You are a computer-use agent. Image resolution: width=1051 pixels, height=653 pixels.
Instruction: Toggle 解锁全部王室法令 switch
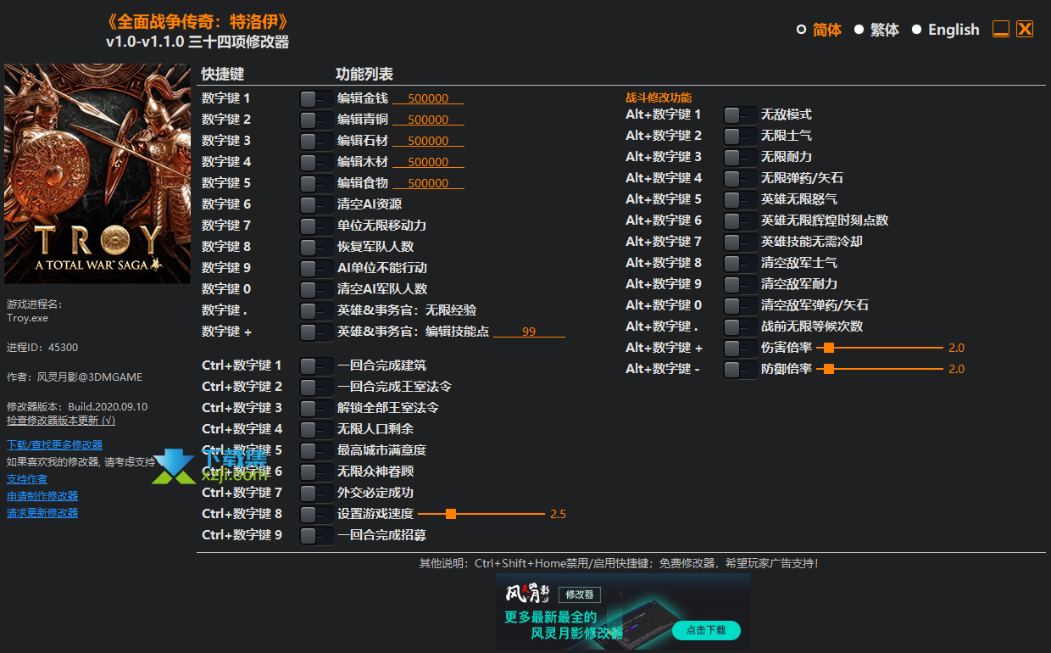point(316,408)
